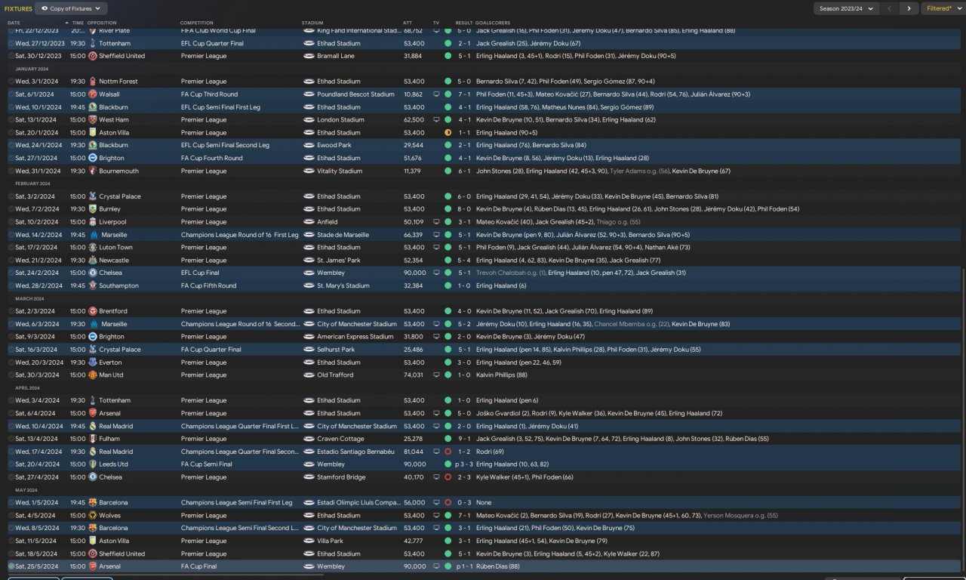
Task: Click the Fulham club badge
Action: pos(92,439)
